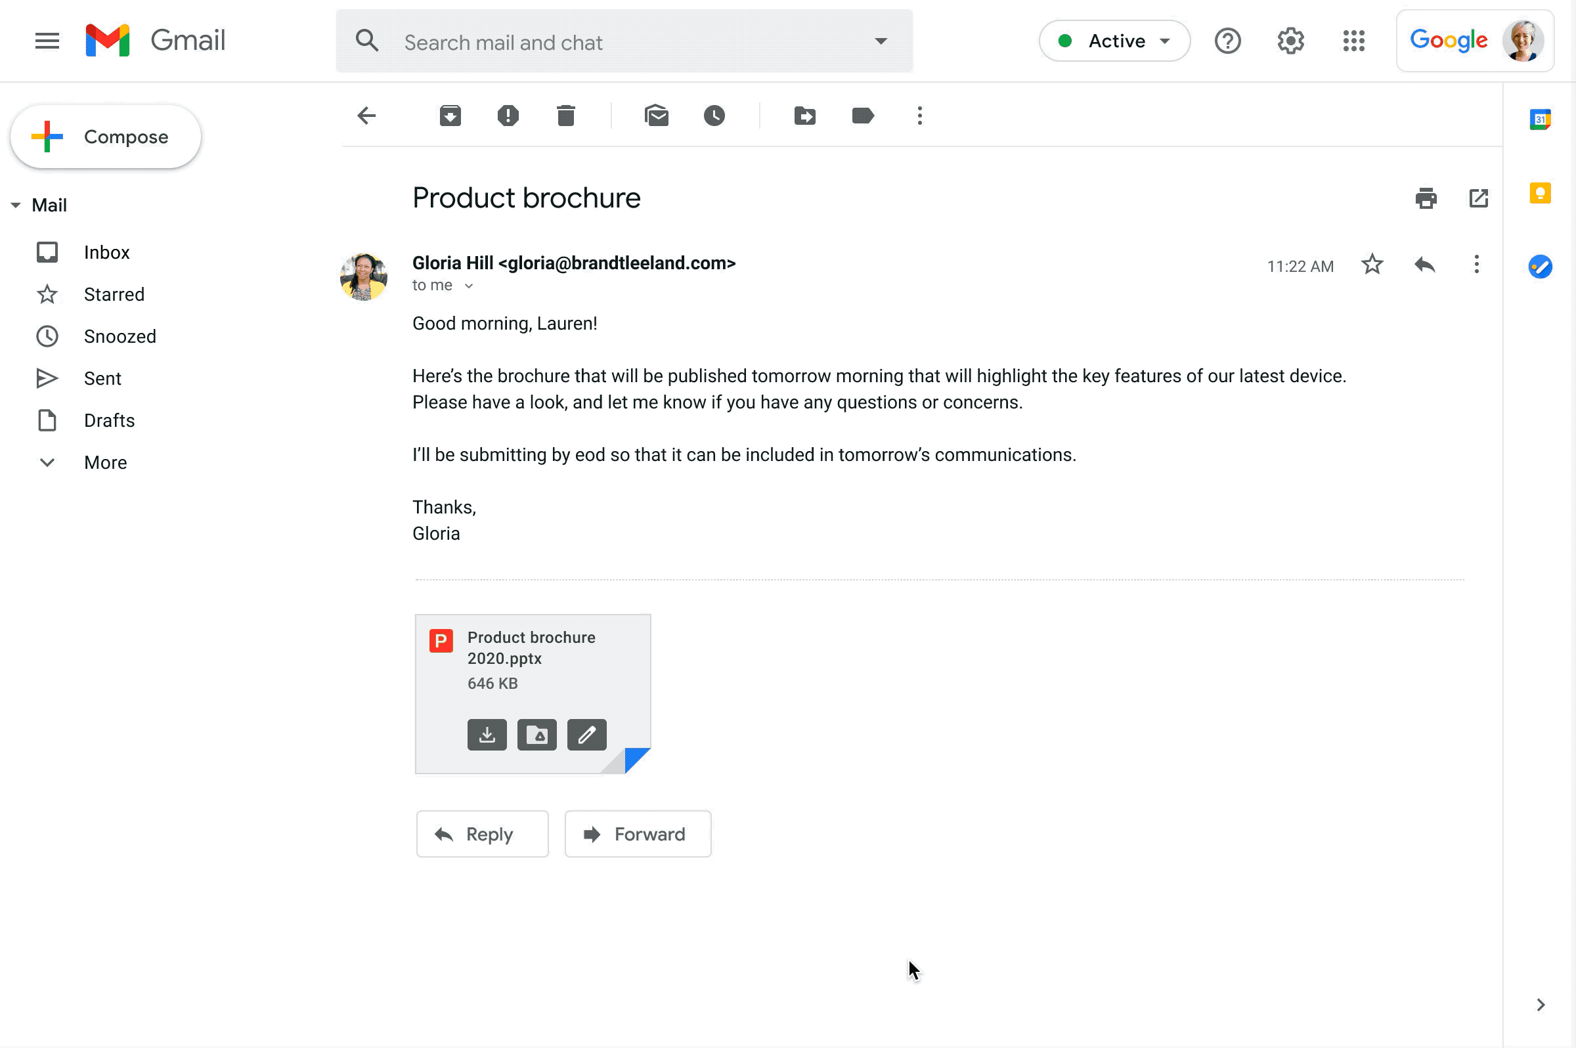
Task: Click Reply button to respond
Action: coord(482,834)
